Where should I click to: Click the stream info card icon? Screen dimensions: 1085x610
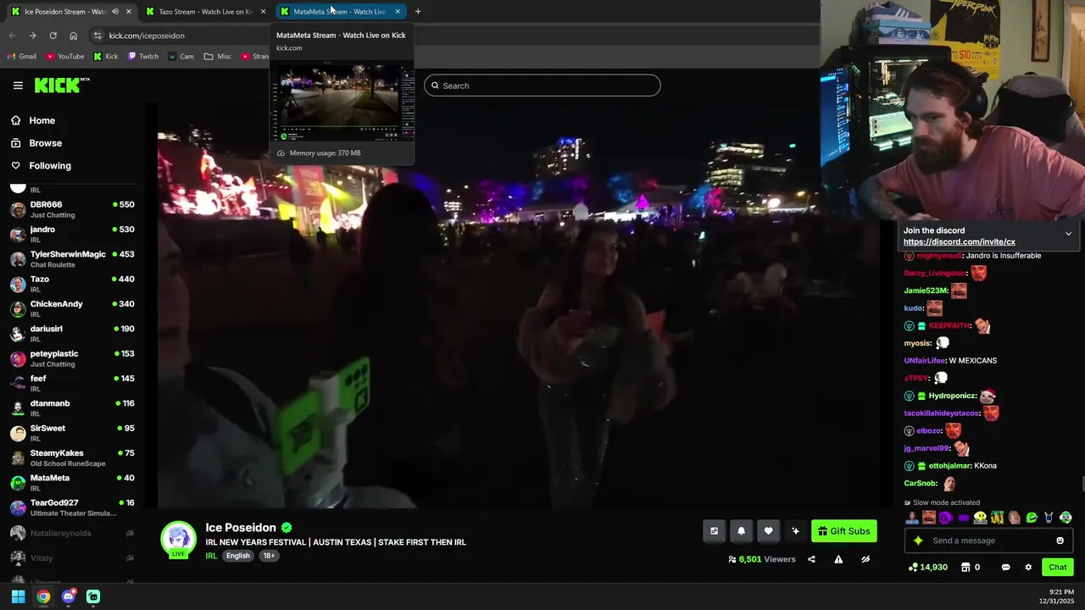714,531
